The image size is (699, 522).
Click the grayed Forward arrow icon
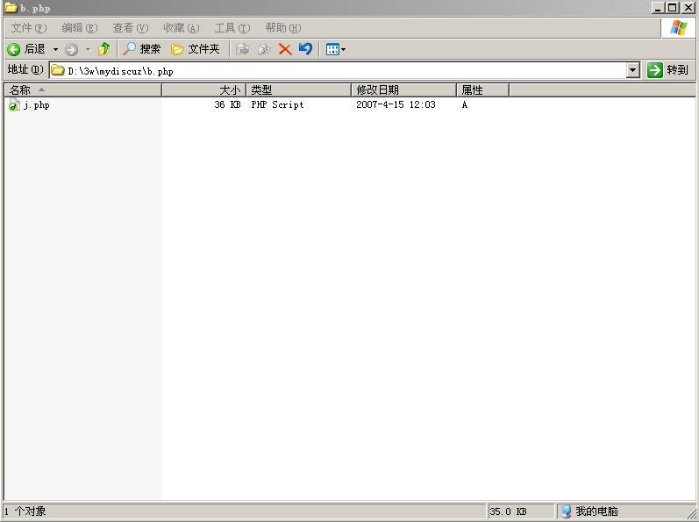click(71, 49)
